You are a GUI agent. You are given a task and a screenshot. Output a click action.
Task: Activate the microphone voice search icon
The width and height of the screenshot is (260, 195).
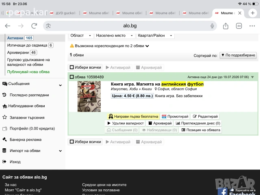pyautogui.click(x=212, y=26)
